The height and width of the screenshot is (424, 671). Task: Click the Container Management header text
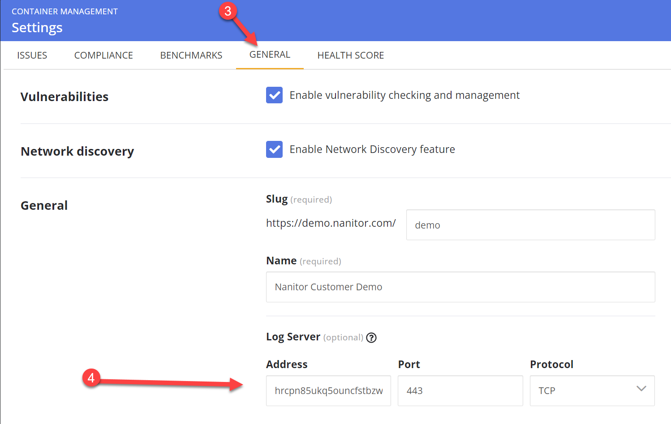65,12
